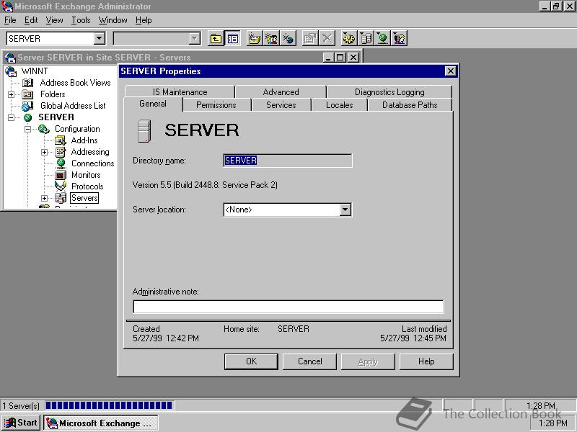Select the Configuration container icon in tree
Viewport: 577px width, 432px height.
pyautogui.click(x=44, y=129)
